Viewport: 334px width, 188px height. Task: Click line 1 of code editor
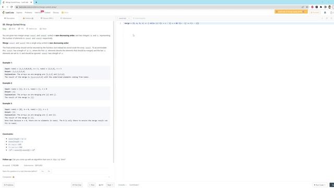pyautogui.click(x=228, y=23)
